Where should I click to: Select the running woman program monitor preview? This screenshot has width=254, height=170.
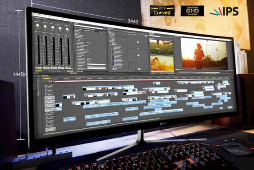click(204, 54)
